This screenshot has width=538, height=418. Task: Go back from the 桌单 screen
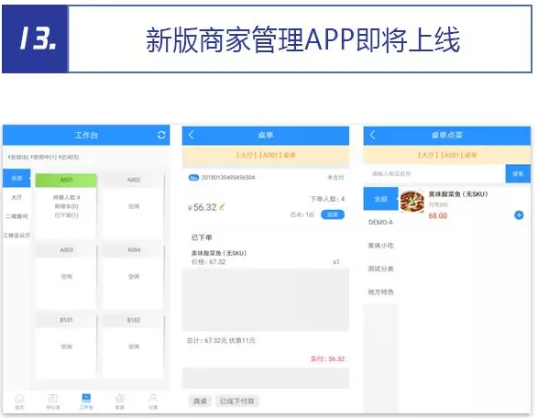(192, 135)
